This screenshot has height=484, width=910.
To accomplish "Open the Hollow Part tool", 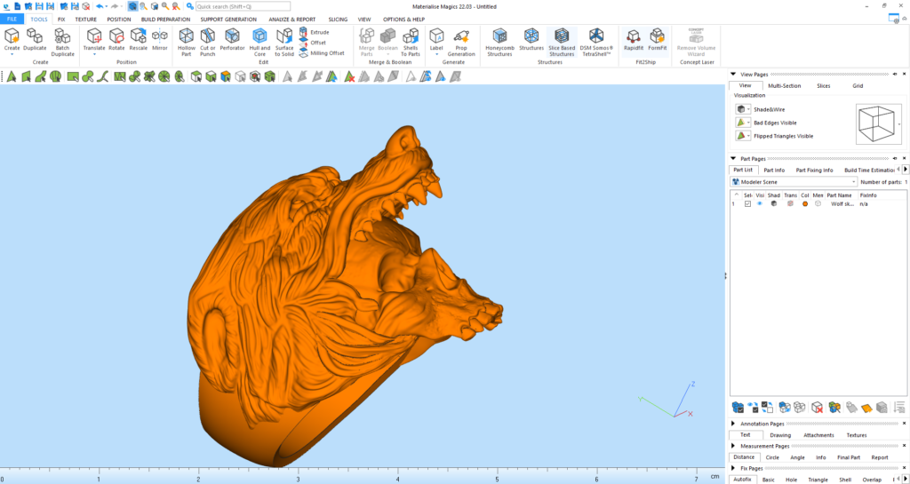I will point(187,43).
